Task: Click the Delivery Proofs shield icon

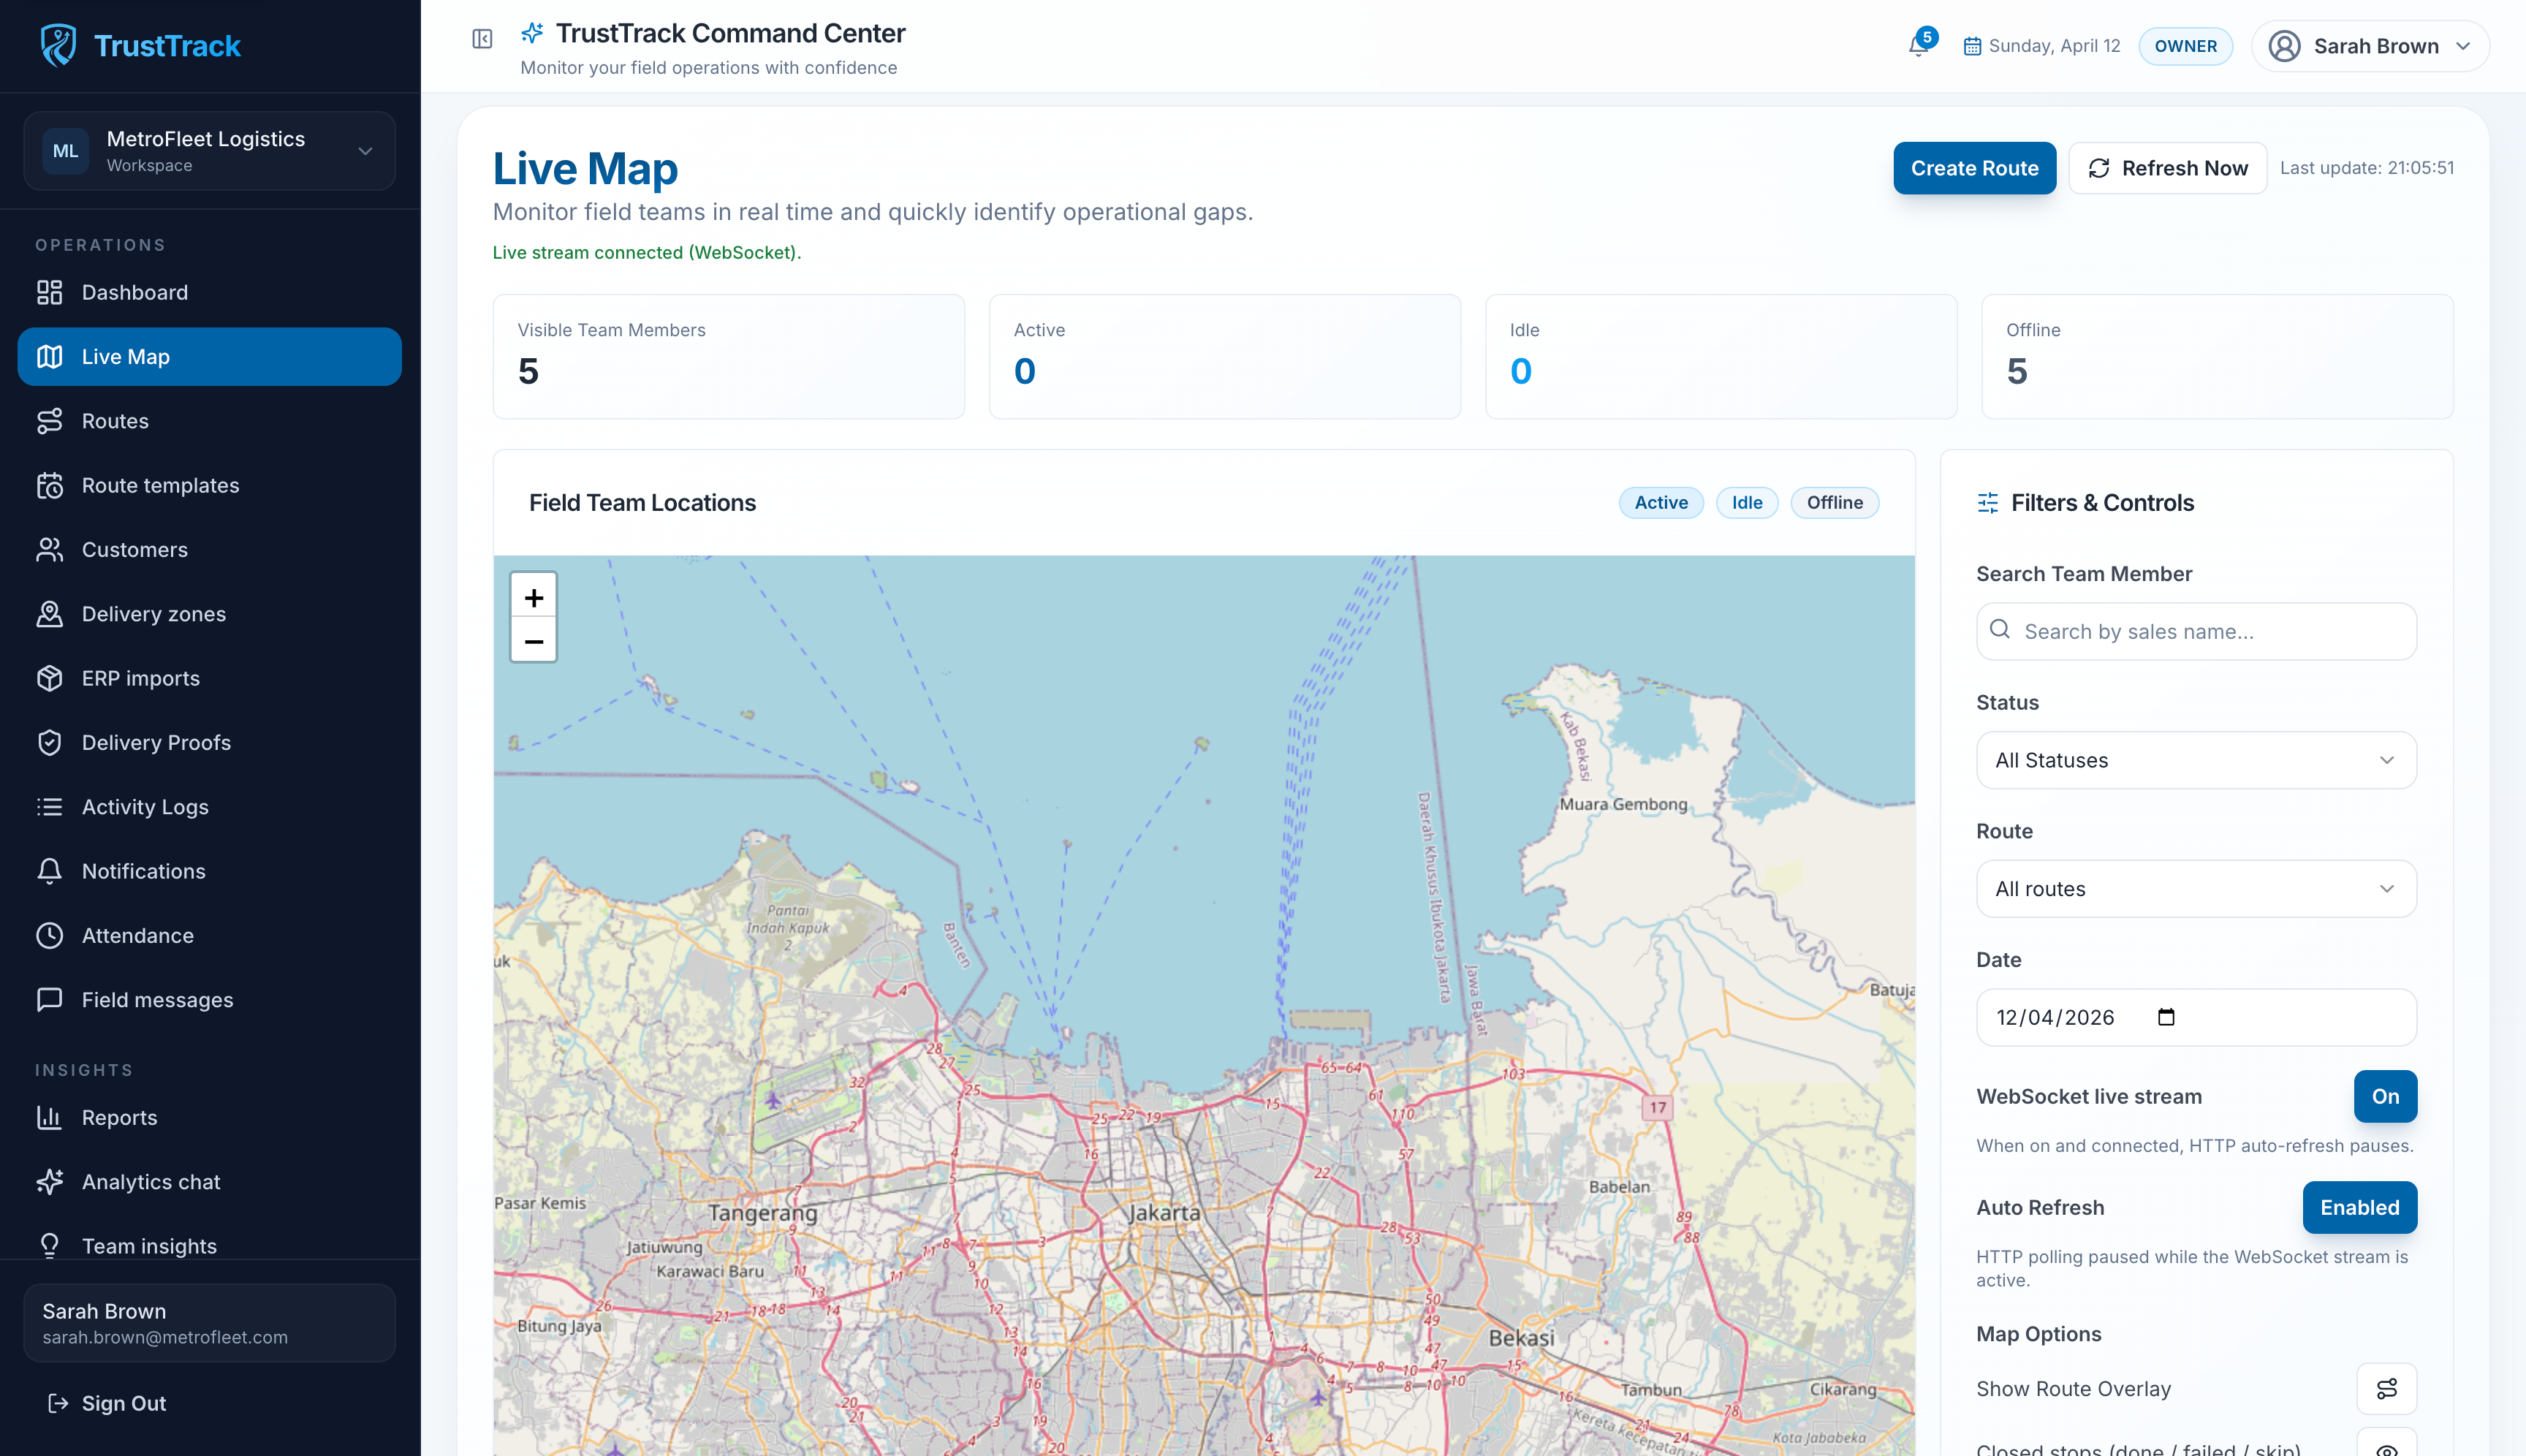Action: [49, 742]
